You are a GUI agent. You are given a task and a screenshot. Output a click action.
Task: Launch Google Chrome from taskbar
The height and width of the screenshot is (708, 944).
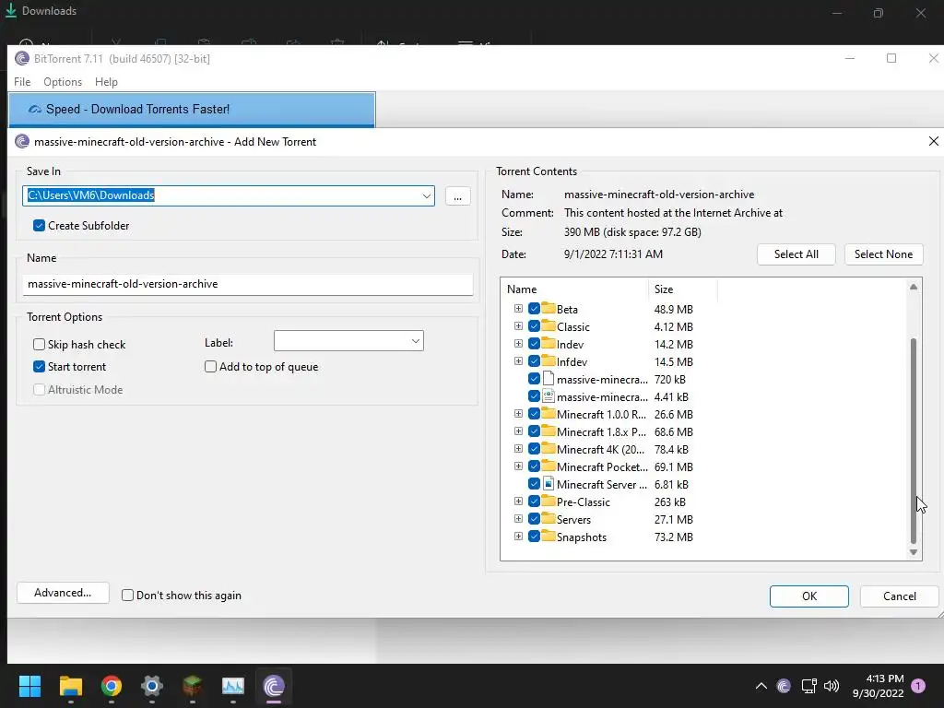[x=112, y=686]
